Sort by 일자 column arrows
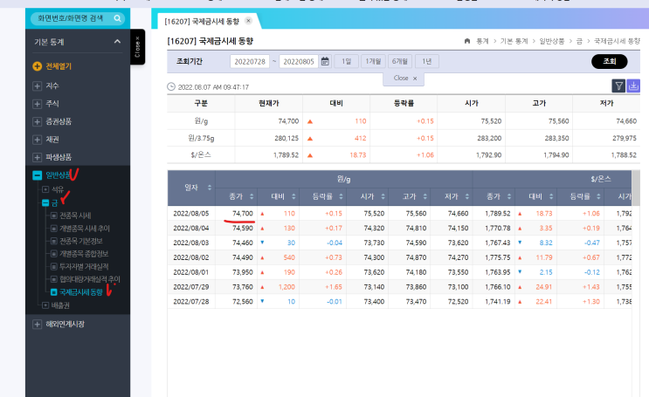Screen dimensions: 649x397 (x=210, y=188)
